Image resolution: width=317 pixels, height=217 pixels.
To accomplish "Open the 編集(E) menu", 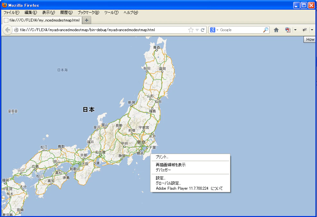I will pos(31,13).
